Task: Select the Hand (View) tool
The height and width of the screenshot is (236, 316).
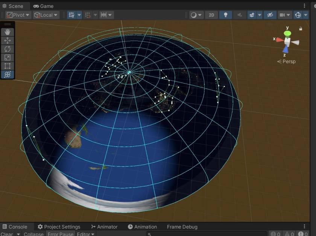Action: tap(8, 32)
